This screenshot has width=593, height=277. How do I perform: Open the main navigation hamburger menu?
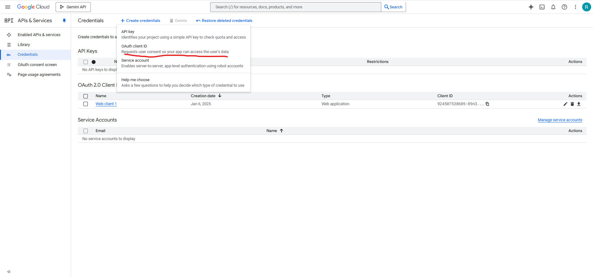click(x=8, y=7)
